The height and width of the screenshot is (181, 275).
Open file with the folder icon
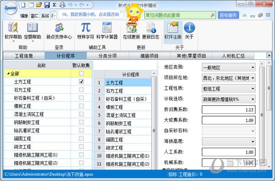click(39, 5)
